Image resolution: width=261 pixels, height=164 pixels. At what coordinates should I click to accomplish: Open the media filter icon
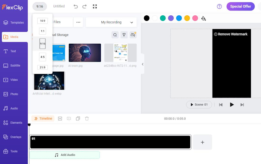(x=124, y=35)
